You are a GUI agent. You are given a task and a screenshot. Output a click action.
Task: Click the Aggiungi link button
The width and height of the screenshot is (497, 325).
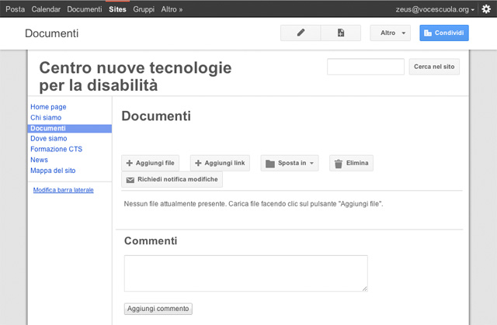(x=220, y=163)
